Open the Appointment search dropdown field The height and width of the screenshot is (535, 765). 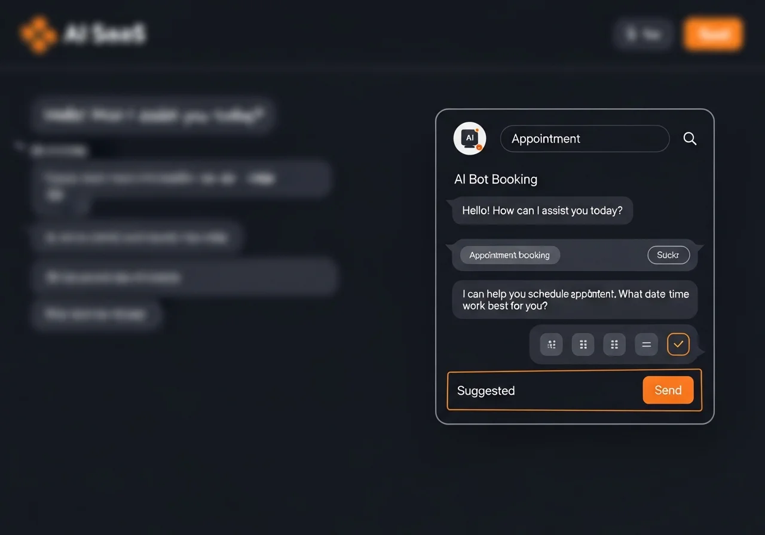585,139
